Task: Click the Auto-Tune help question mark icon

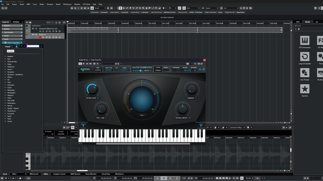Action: pos(204,69)
